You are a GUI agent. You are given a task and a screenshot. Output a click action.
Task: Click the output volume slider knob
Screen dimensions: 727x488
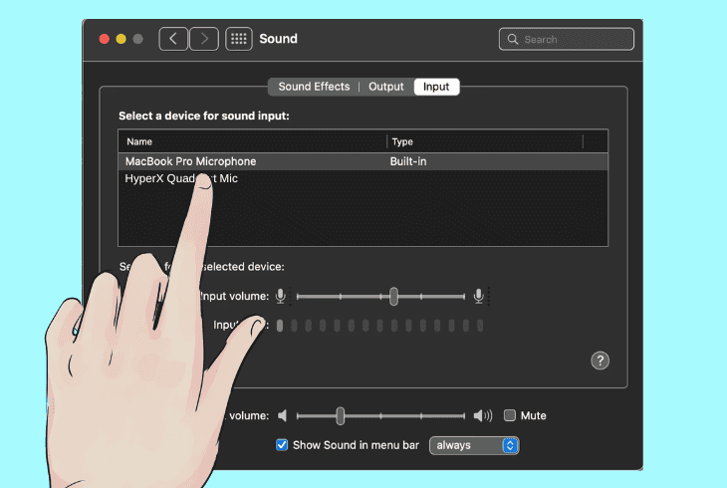pos(341,416)
